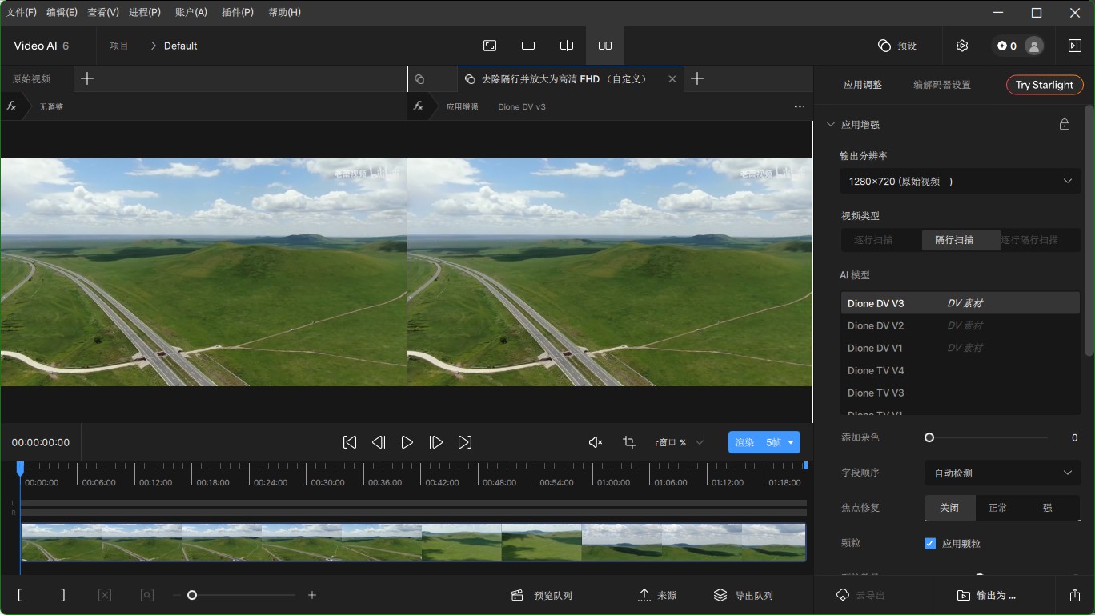Viewport: 1095px width, 615px height.
Task: Open the 文件(F) menu
Action: click(22, 12)
